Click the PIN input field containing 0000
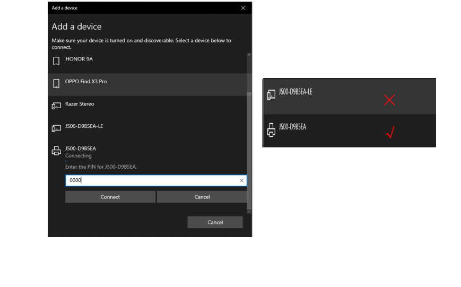This screenshot has height=287, width=461. (x=156, y=180)
